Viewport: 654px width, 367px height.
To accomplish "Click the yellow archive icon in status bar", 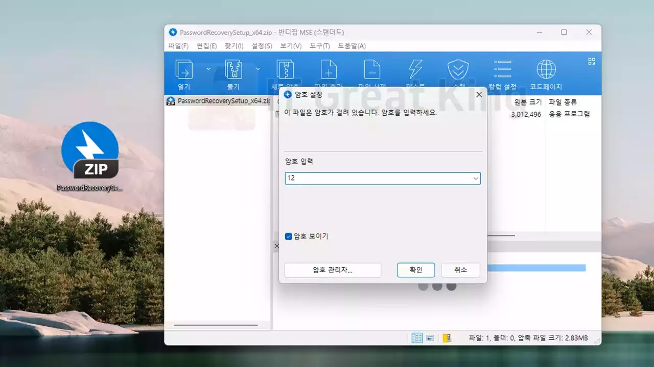I will [x=447, y=338].
